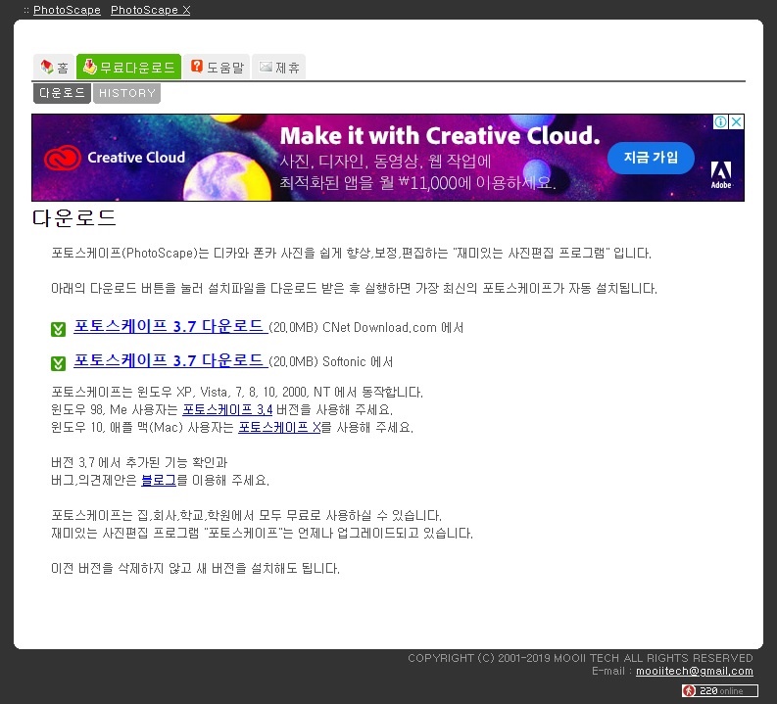
Task: Open the PhotoScape X link in the top bar
Action: (150, 10)
